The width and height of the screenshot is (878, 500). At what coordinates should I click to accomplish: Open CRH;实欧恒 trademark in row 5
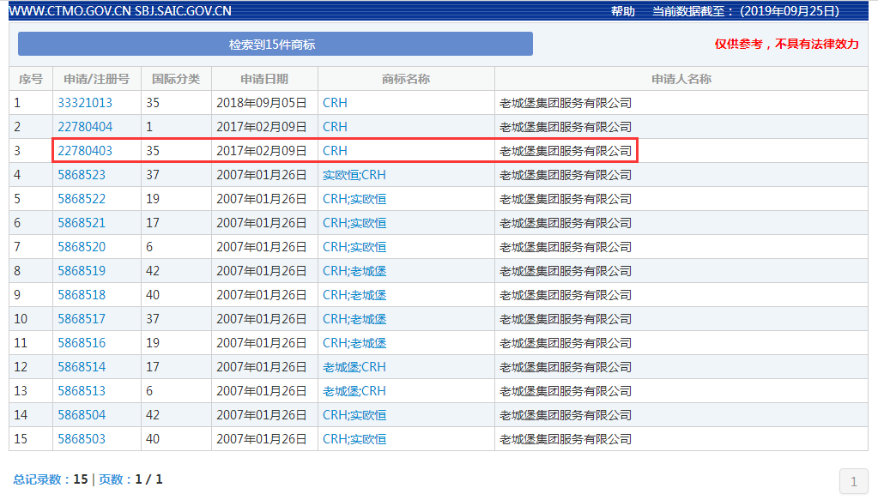point(354,199)
